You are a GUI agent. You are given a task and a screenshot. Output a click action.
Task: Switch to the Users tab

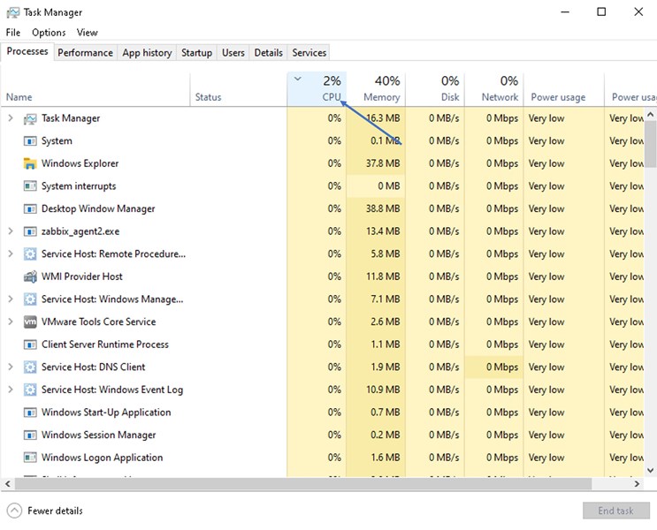tap(233, 53)
